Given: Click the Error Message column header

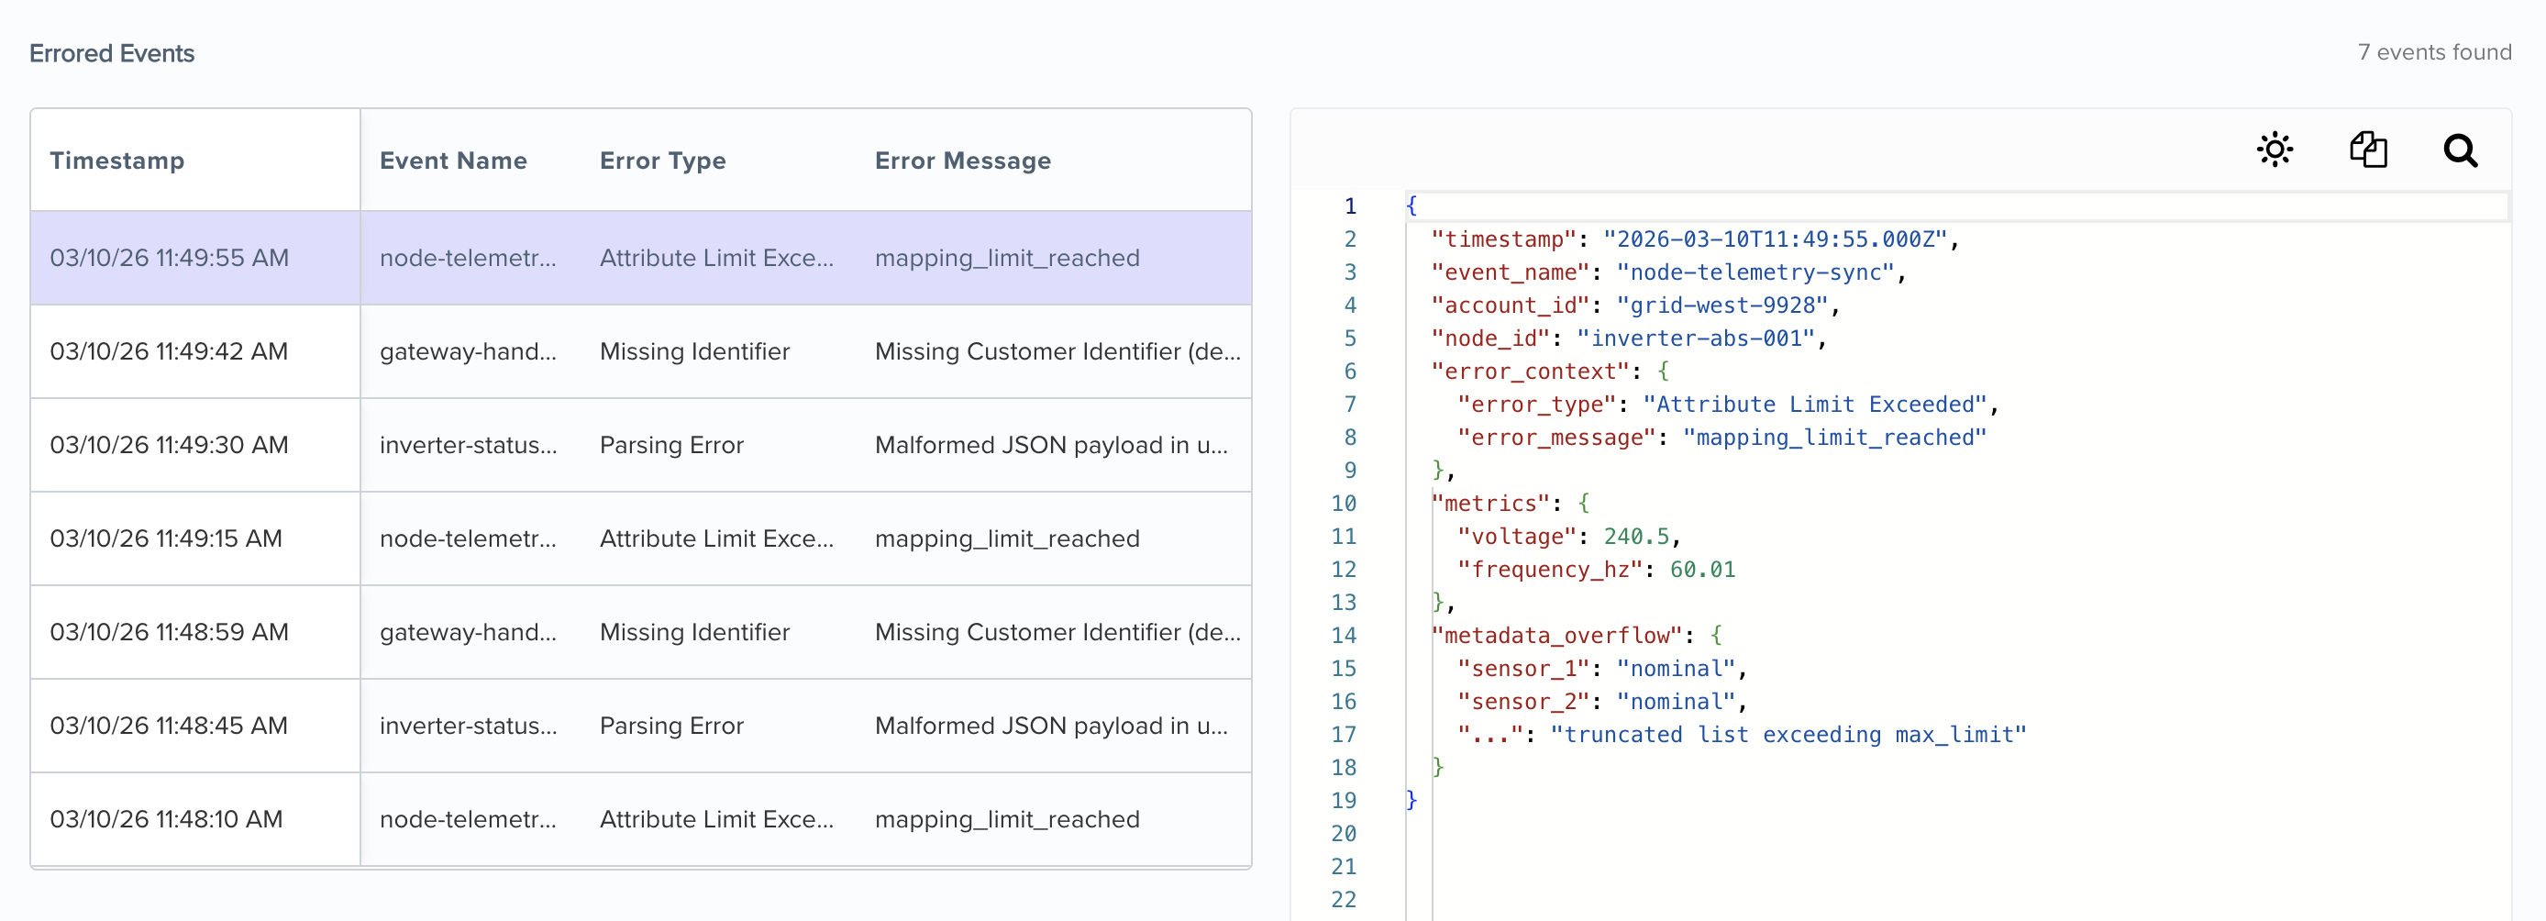Looking at the screenshot, I should coord(963,161).
